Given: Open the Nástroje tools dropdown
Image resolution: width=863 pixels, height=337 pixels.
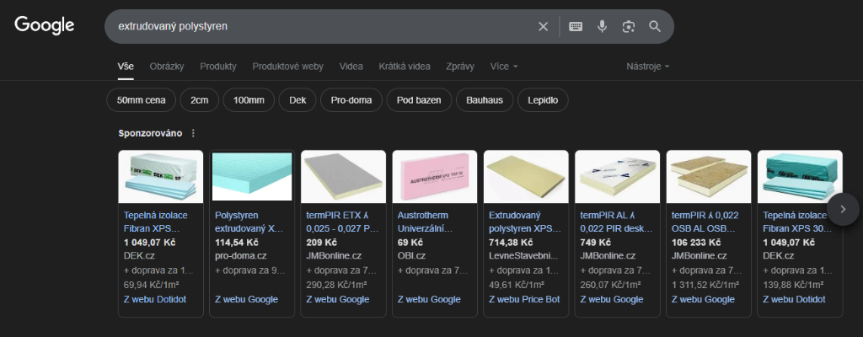Looking at the screenshot, I should (x=647, y=66).
